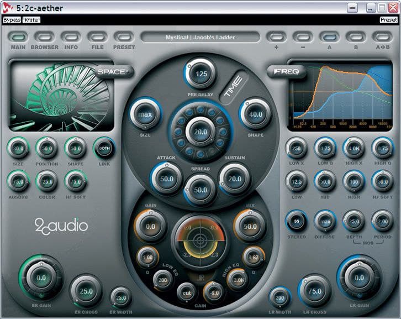Click the space SHAPE knob showing 50.0

point(76,149)
